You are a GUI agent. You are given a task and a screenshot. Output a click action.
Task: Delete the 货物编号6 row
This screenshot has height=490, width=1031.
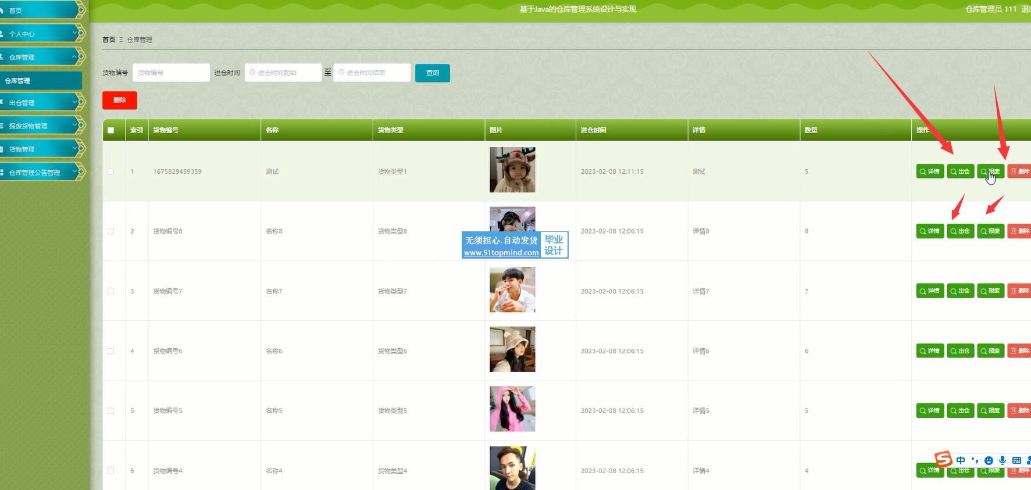pyautogui.click(x=1019, y=351)
